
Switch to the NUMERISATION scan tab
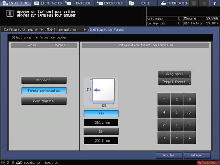[x=174, y=3]
